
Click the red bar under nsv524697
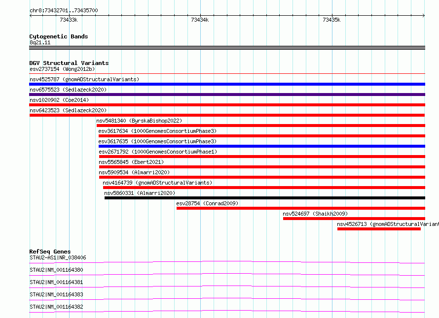click(x=354, y=219)
